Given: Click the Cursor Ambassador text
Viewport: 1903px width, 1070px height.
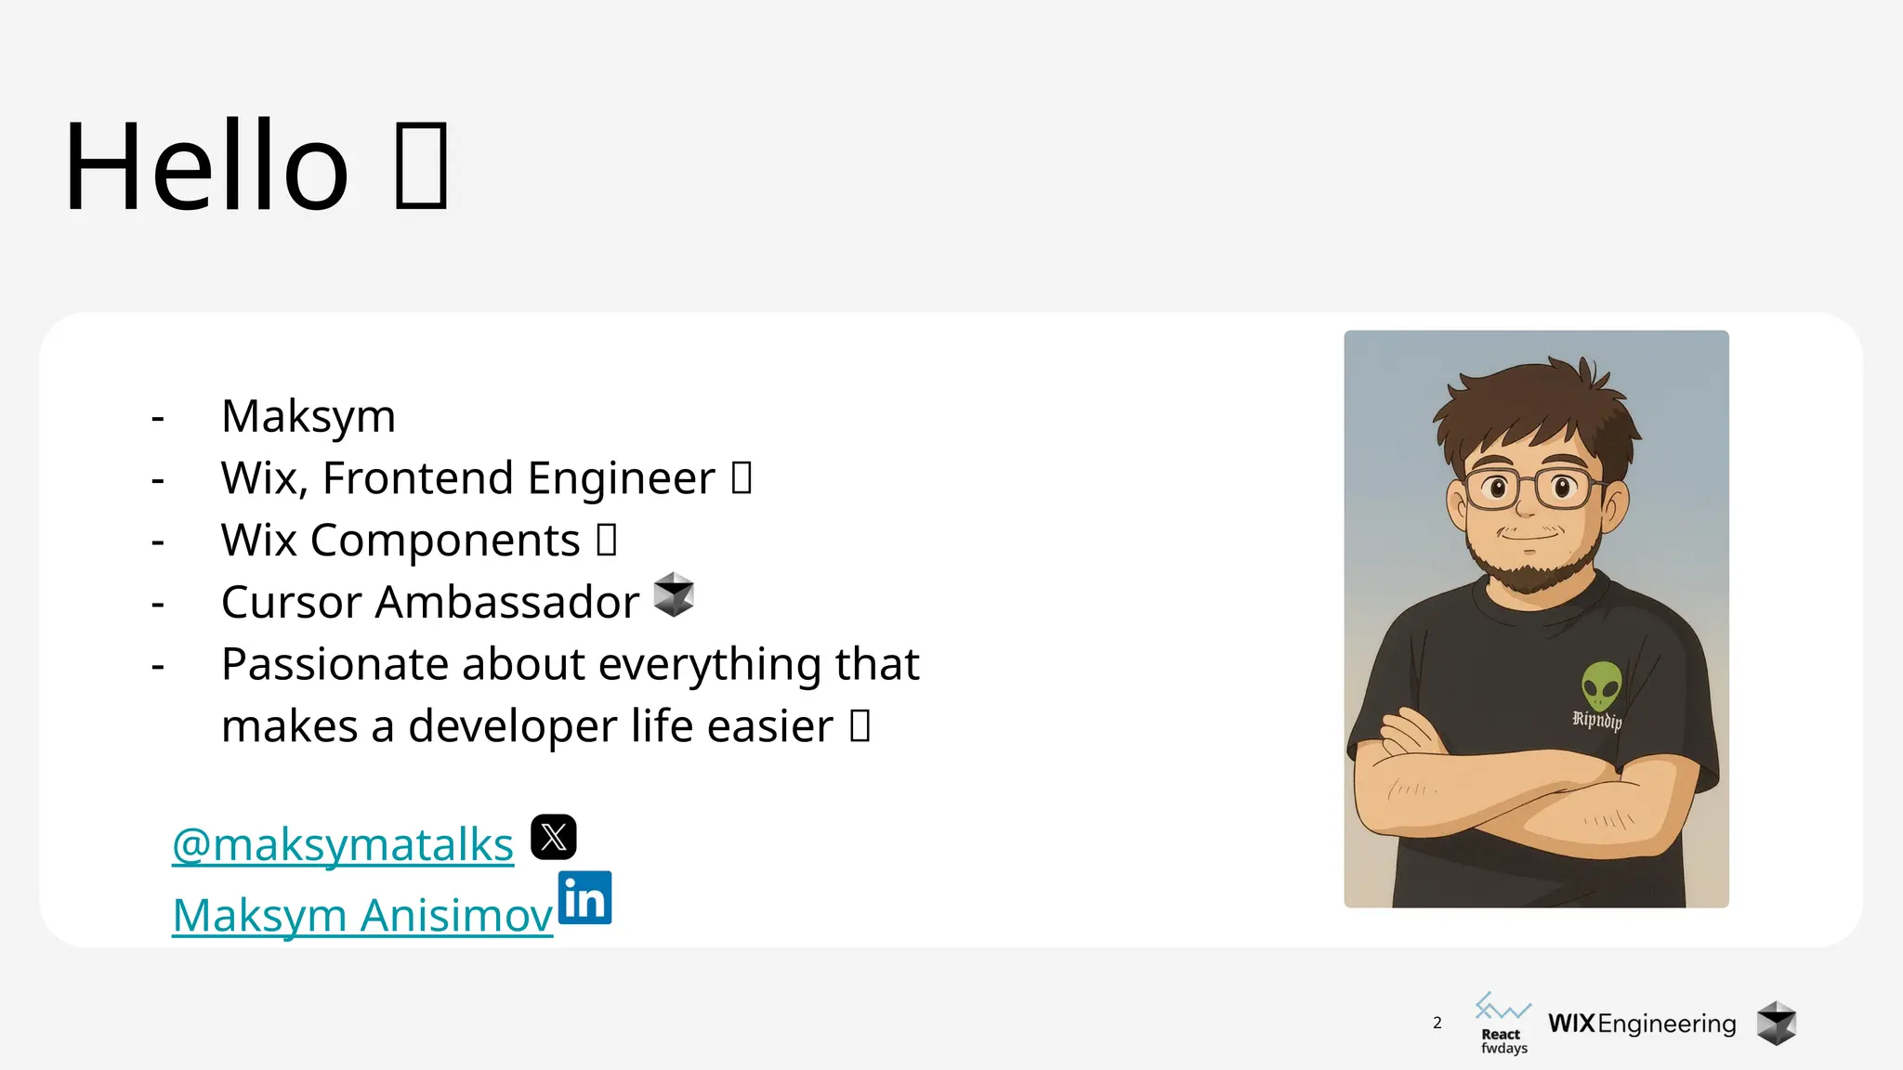Looking at the screenshot, I should click(430, 602).
